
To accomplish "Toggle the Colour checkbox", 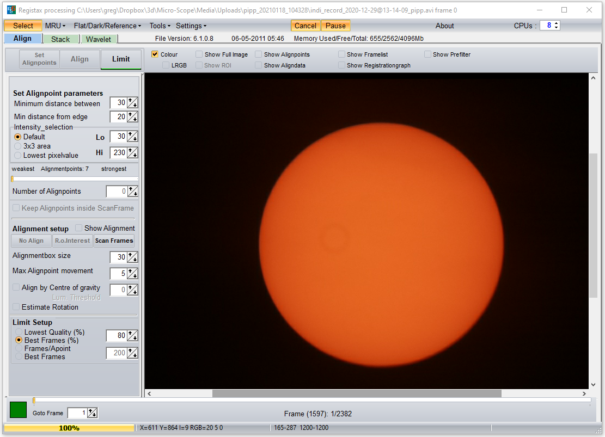I will tap(155, 54).
